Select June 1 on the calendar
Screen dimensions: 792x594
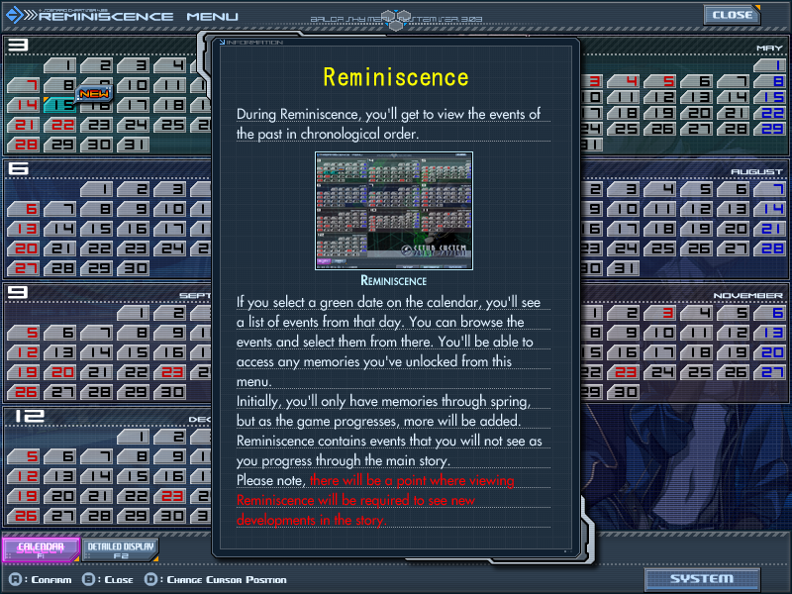click(96, 189)
